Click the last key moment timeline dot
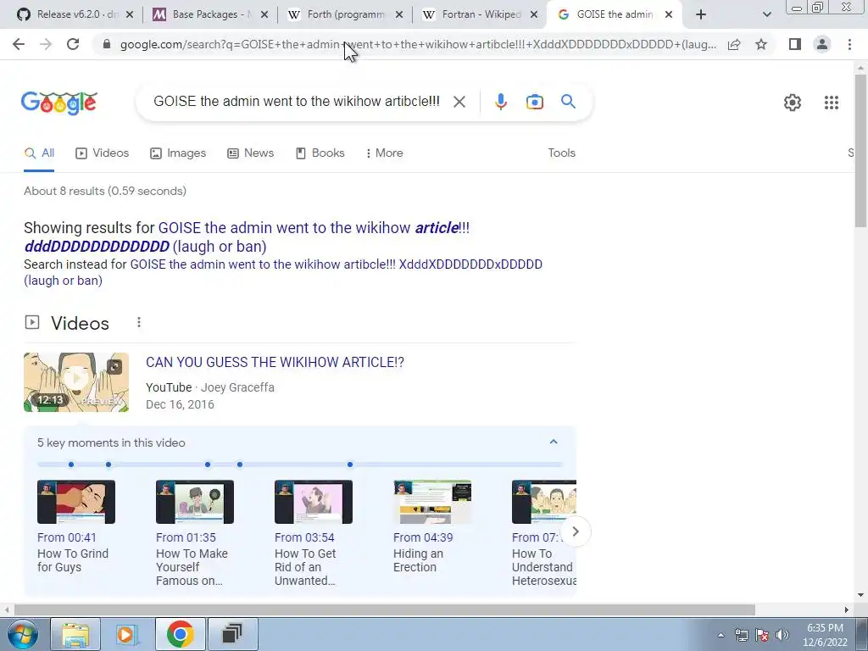Screen dimensions: 868x651 click(x=350, y=465)
